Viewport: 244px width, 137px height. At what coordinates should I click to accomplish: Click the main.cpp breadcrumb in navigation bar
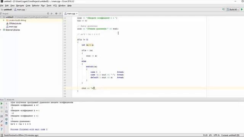click(x=20, y=10)
